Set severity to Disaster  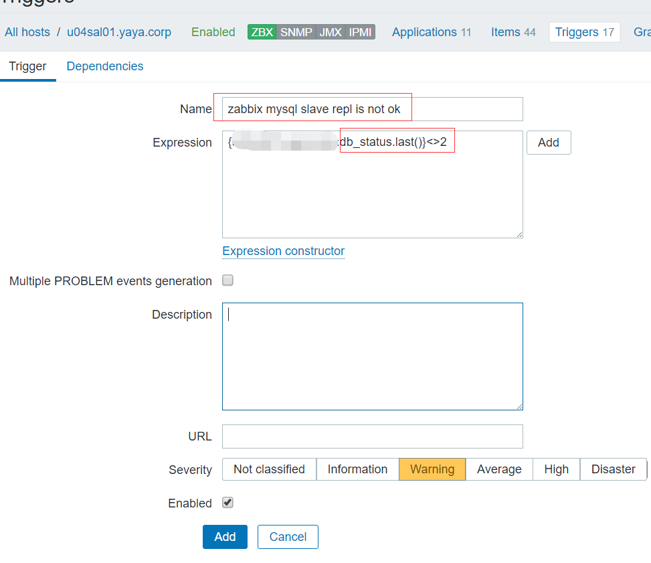(613, 469)
